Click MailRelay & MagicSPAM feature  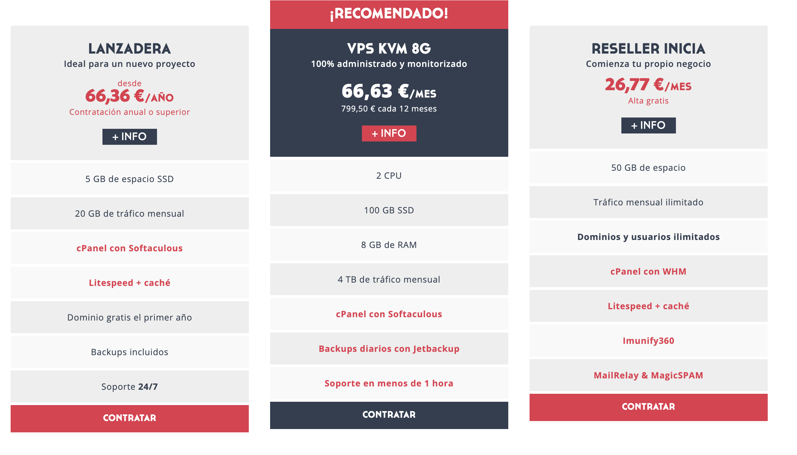coord(648,375)
